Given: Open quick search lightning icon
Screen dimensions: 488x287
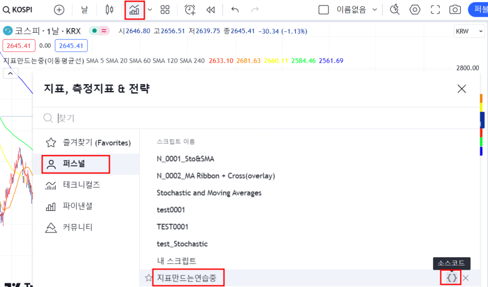Looking at the screenshot, I should coord(395,10).
